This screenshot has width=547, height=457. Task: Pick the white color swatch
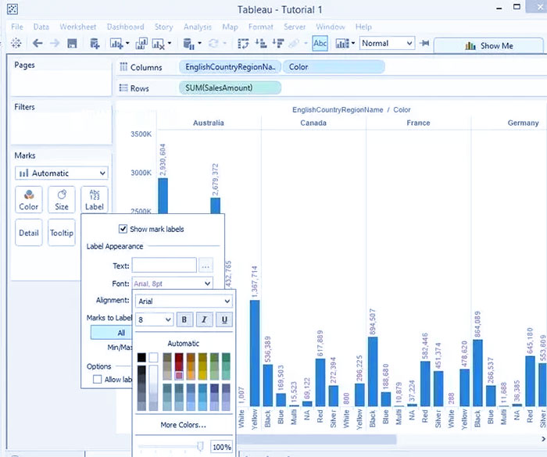153,357
